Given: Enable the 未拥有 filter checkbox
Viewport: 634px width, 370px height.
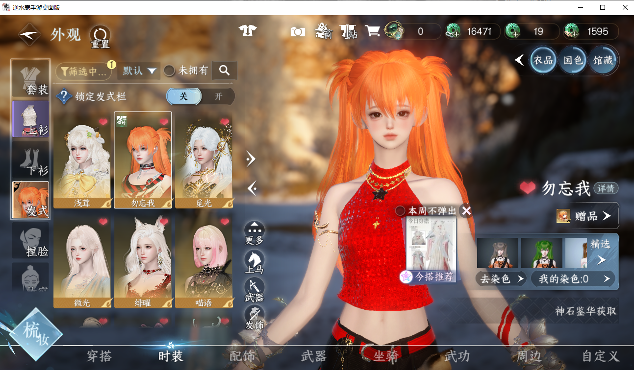Looking at the screenshot, I should coord(170,71).
